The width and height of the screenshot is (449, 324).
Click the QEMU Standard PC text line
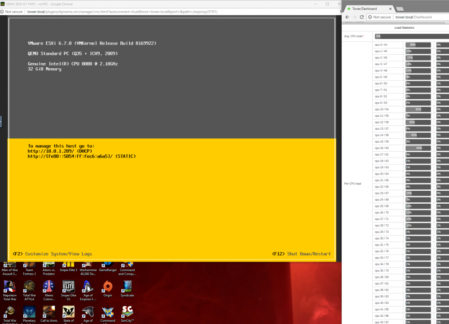coord(72,53)
